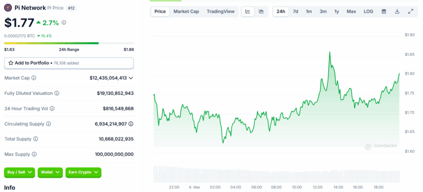Expand chart to fullscreen
The height and width of the screenshot is (192, 423).
click(411, 12)
